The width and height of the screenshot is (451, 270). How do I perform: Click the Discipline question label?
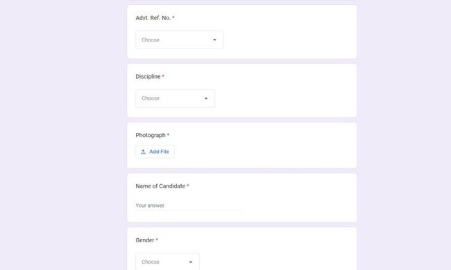point(148,77)
